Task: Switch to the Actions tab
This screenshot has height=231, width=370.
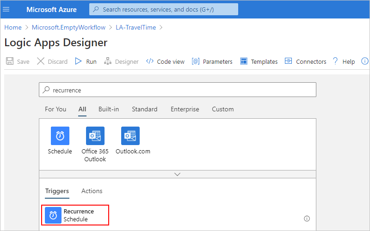Action: (x=92, y=191)
